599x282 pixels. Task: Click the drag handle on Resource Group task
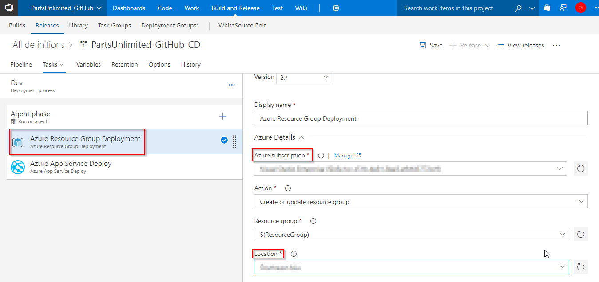(x=234, y=141)
